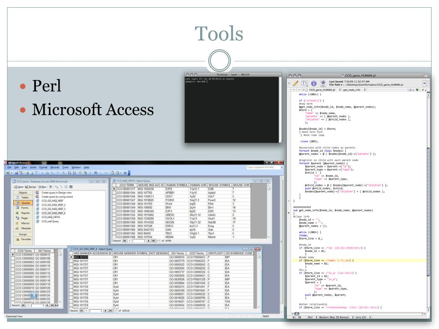Select Queries in the Objects list

(23, 203)
